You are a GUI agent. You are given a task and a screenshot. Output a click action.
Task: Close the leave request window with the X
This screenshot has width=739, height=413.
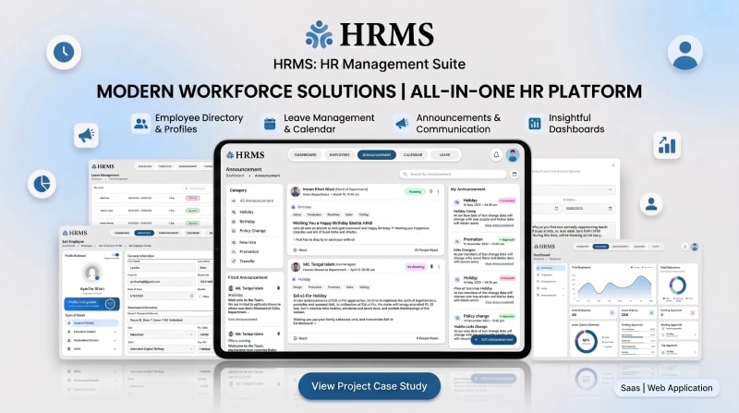tap(613, 165)
